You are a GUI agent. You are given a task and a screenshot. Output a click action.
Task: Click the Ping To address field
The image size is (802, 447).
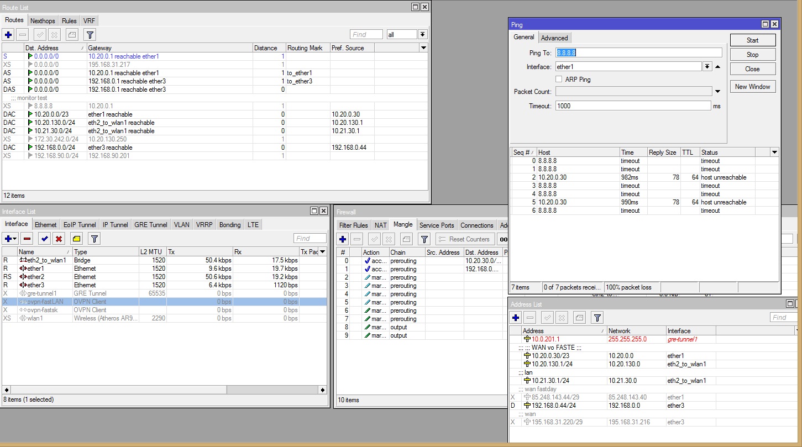pyautogui.click(x=638, y=53)
